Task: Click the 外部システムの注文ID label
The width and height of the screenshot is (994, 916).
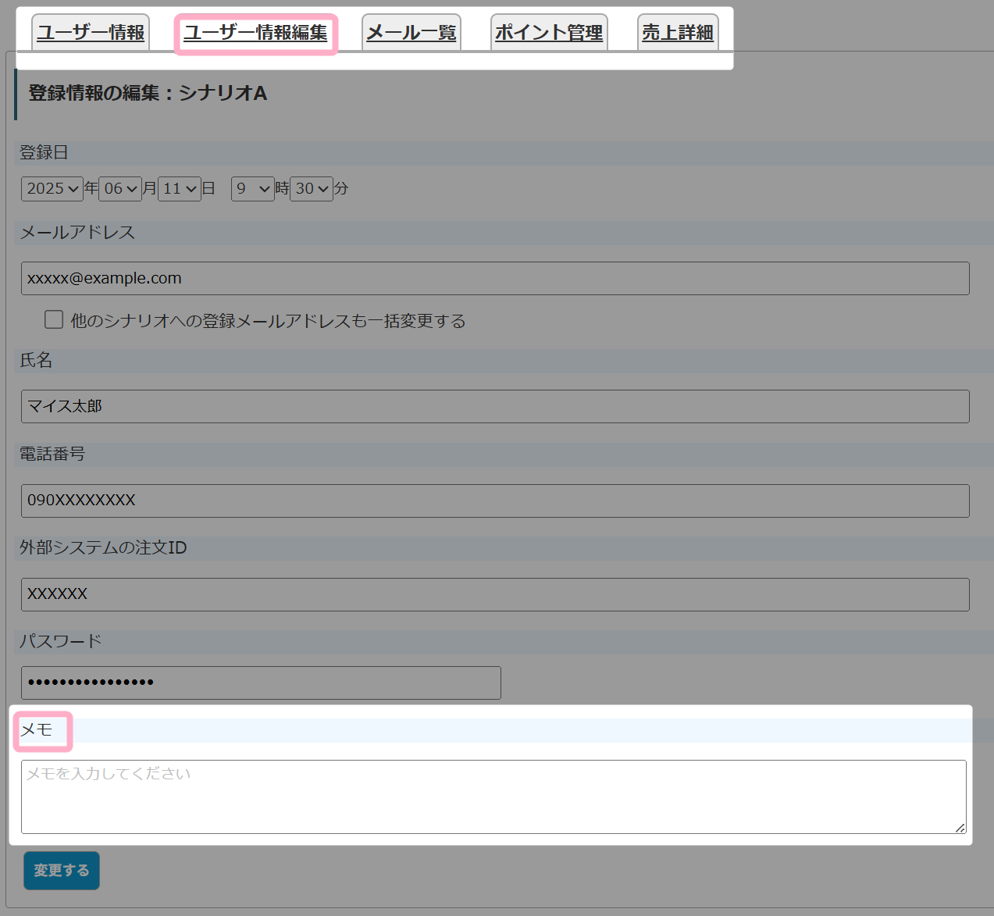Action: [103, 547]
